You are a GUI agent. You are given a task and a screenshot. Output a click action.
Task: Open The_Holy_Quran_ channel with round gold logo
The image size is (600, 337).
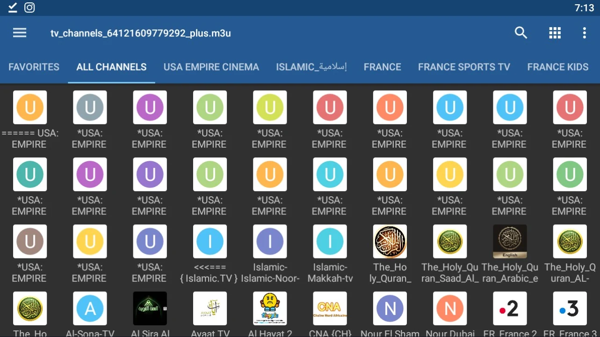[390, 254]
